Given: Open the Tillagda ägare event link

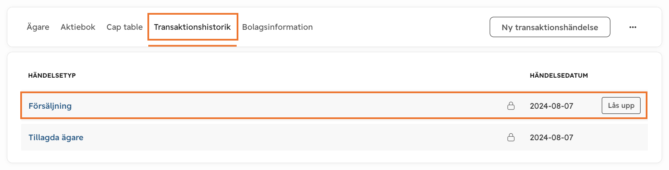Looking at the screenshot, I should click(x=56, y=138).
